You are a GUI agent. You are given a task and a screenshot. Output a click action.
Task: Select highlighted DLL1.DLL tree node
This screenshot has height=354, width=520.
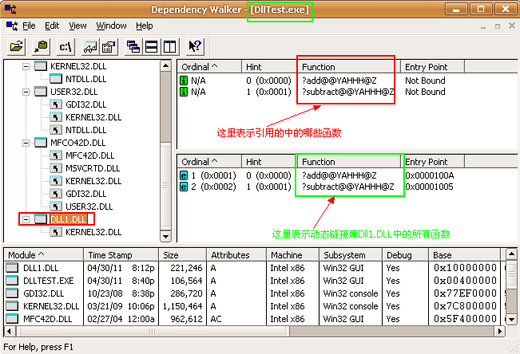[69, 219]
